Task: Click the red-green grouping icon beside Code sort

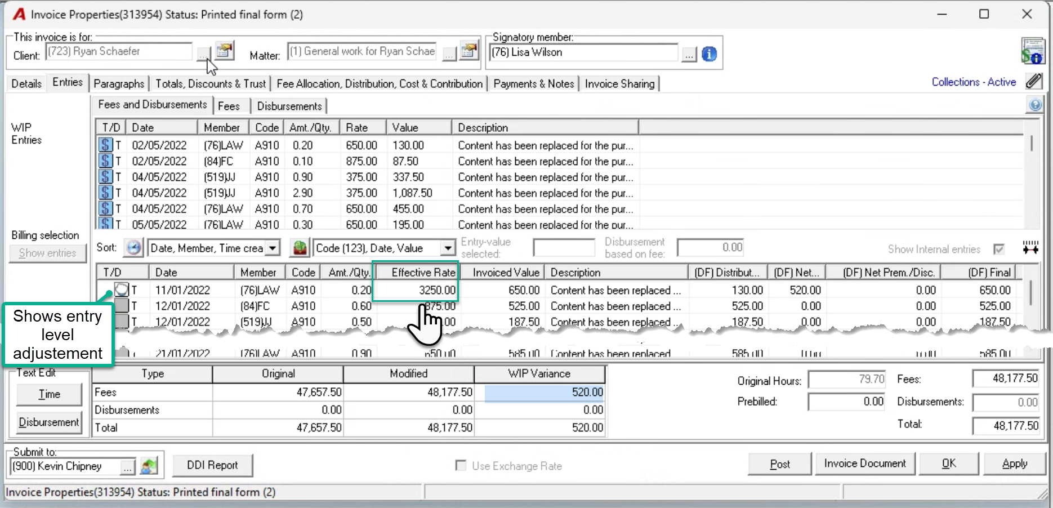Action: pyautogui.click(x=300, y=248)
